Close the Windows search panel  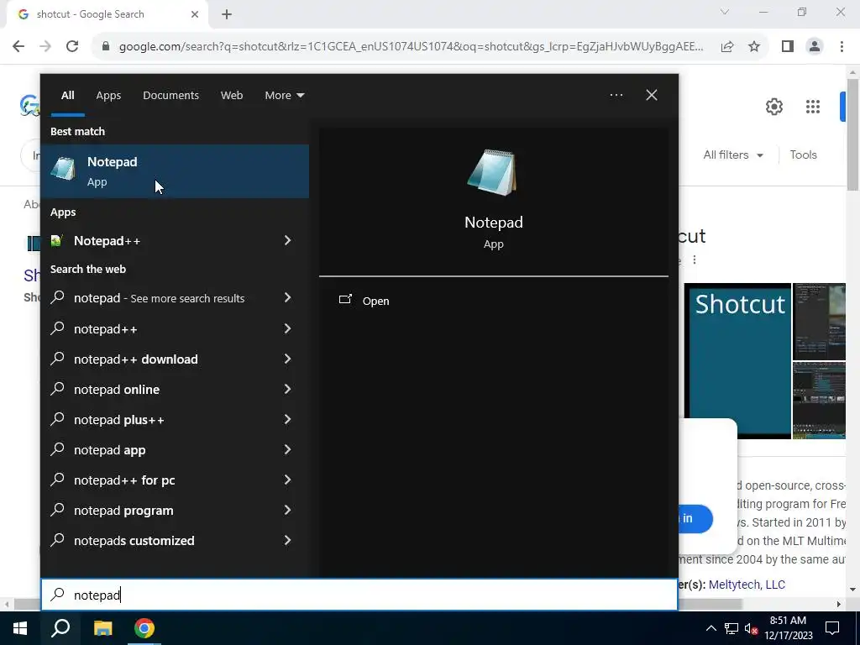tap(652, 96)
